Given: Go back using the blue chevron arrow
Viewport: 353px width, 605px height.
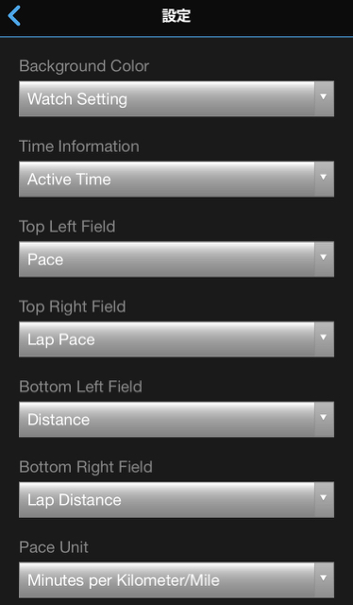Looking at the screenshot, I should pyautogui.click(x=14, y=16).
